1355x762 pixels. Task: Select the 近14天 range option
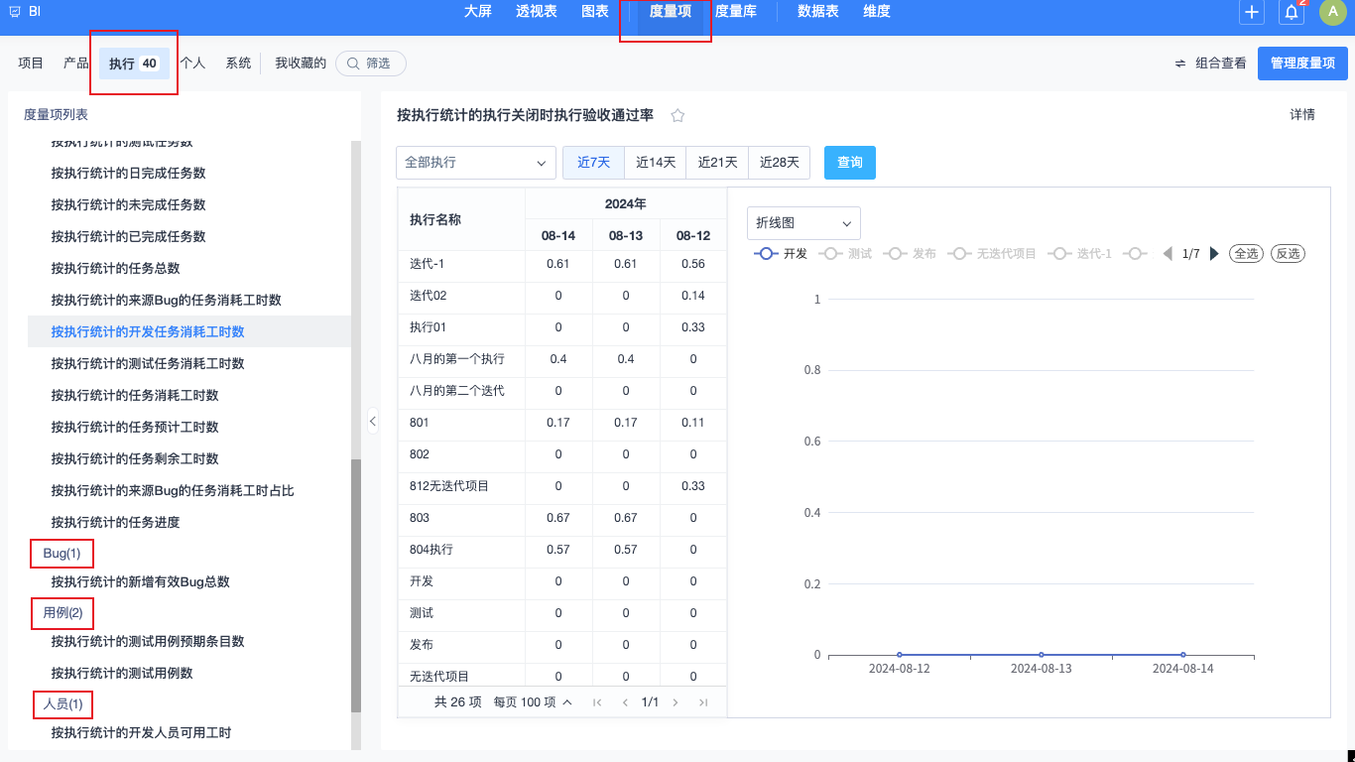(656, 163)
